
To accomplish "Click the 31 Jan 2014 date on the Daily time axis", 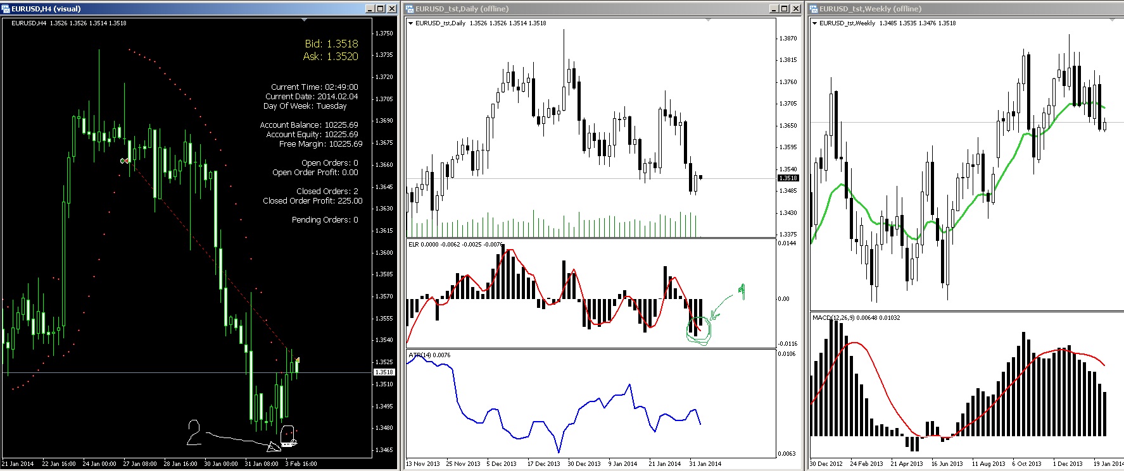I will tap(705, 464).
